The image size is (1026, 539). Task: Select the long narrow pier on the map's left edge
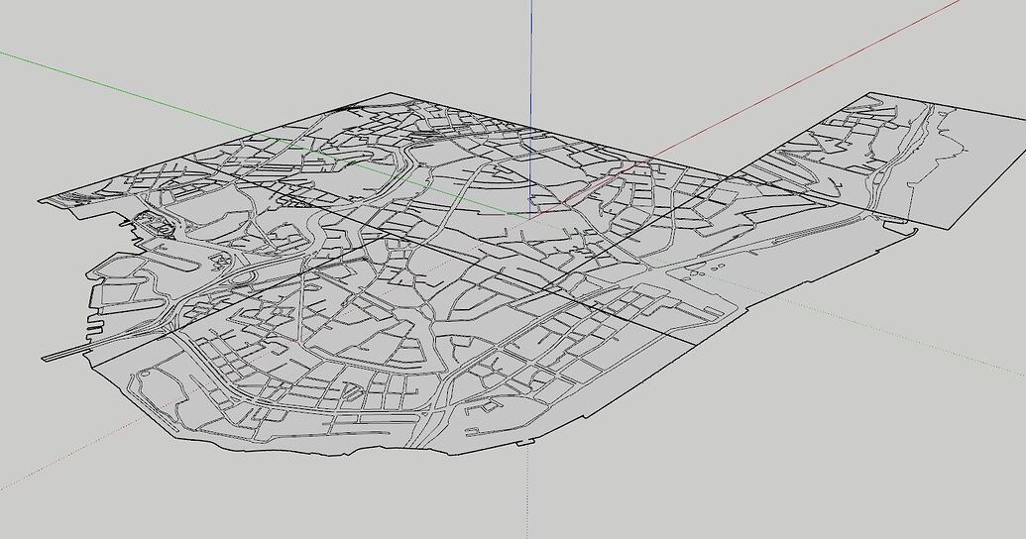point(65,353)
